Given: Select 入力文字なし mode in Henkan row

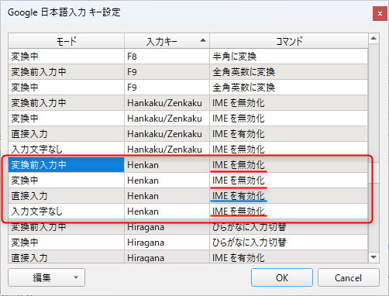Looking at the screenshot, I should [x=67, y=212].
